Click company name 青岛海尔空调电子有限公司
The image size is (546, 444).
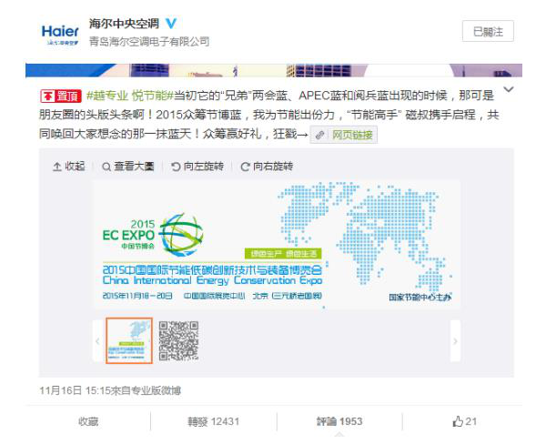149,42
